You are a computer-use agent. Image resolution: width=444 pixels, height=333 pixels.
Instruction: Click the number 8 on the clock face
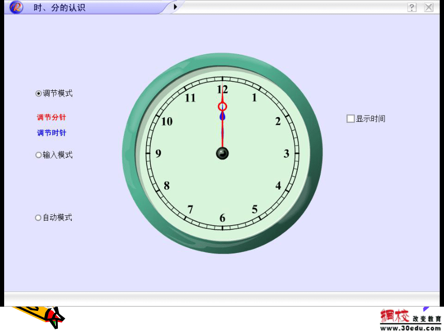point(167,186)
